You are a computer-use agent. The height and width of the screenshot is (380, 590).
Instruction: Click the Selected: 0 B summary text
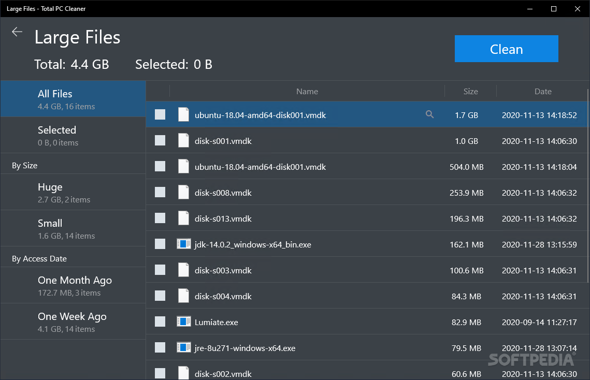tap(174, 64)
